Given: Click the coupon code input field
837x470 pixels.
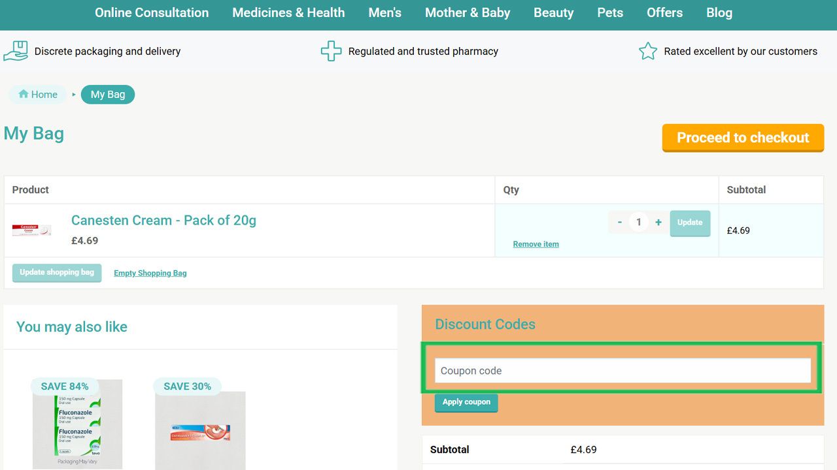Looking at the screenshot, I should [x=623, y=370].
